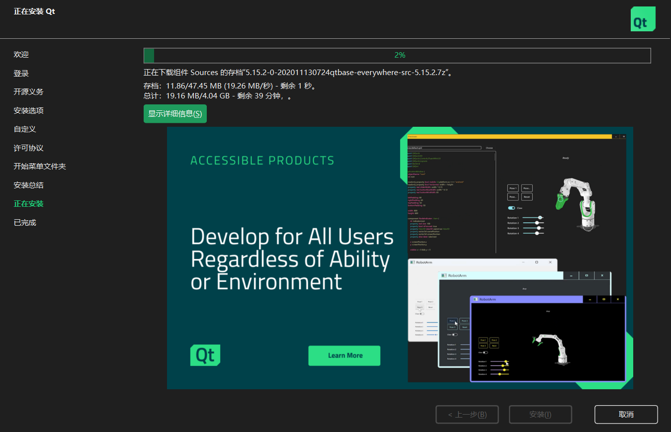Click the 取消 button
671x432 pixels.
point(626,415)
